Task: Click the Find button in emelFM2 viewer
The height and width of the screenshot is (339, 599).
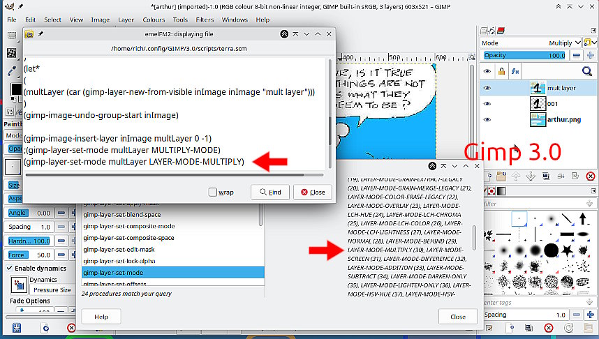Action: tap(270, 192)
